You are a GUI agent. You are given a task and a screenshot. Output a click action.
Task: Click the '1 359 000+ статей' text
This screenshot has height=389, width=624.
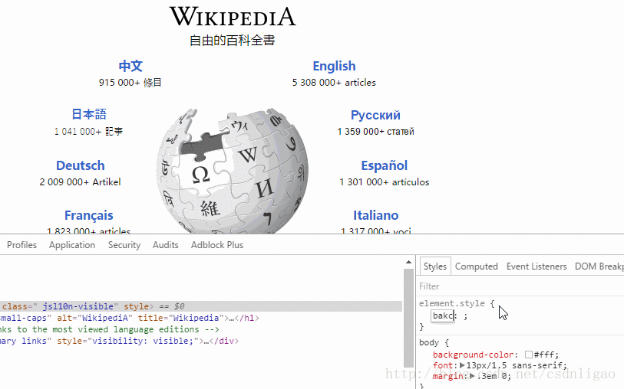coord(375,132)
